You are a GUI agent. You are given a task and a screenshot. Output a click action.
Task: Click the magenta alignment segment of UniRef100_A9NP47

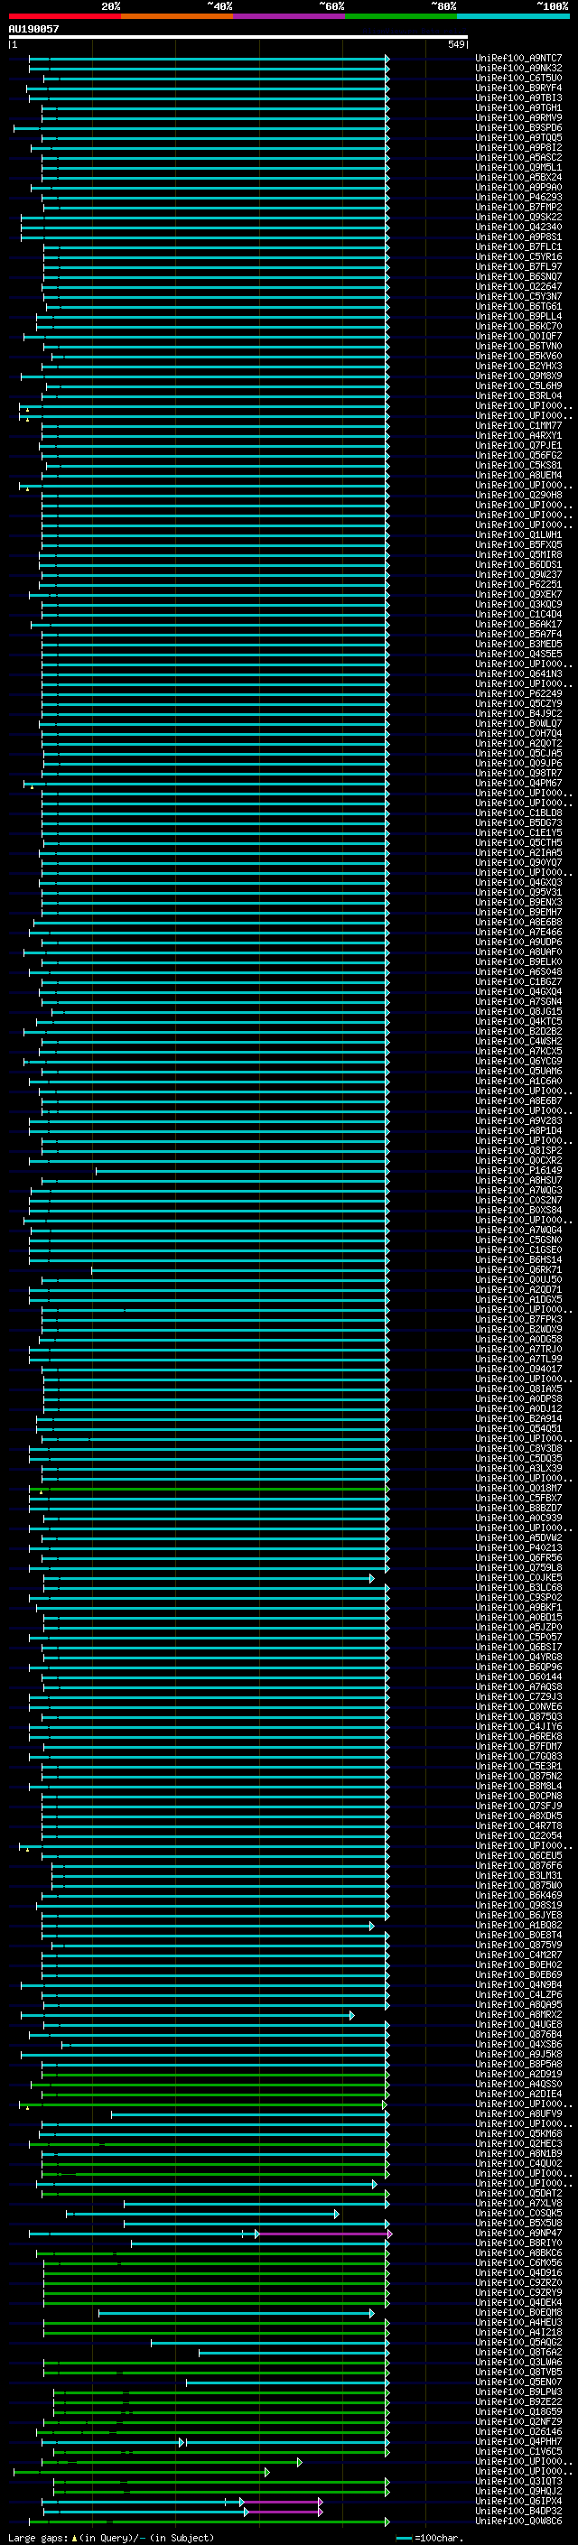324,2233
